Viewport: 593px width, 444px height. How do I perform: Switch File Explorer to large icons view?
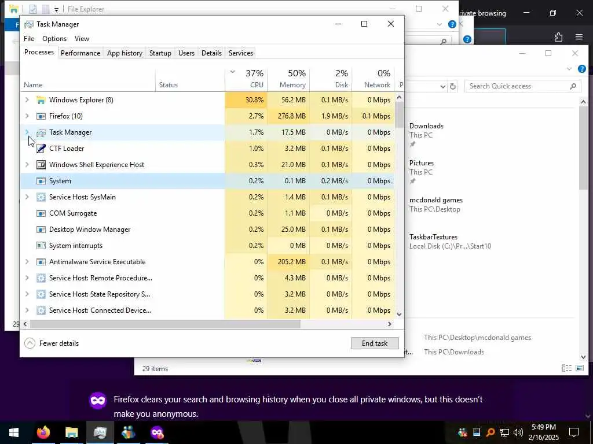[x=580, y=368]
